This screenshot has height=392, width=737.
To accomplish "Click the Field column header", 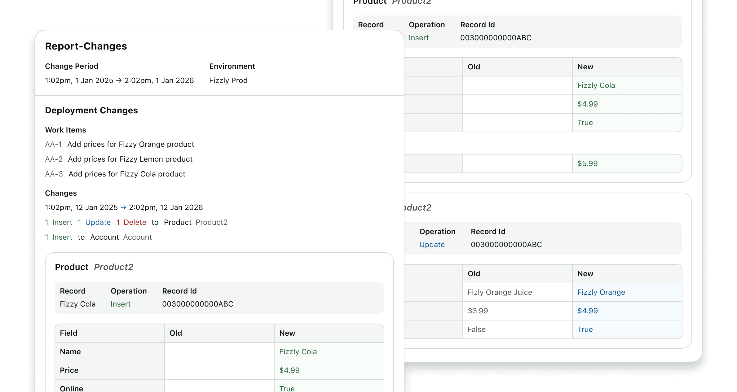I will pos(68,333).
